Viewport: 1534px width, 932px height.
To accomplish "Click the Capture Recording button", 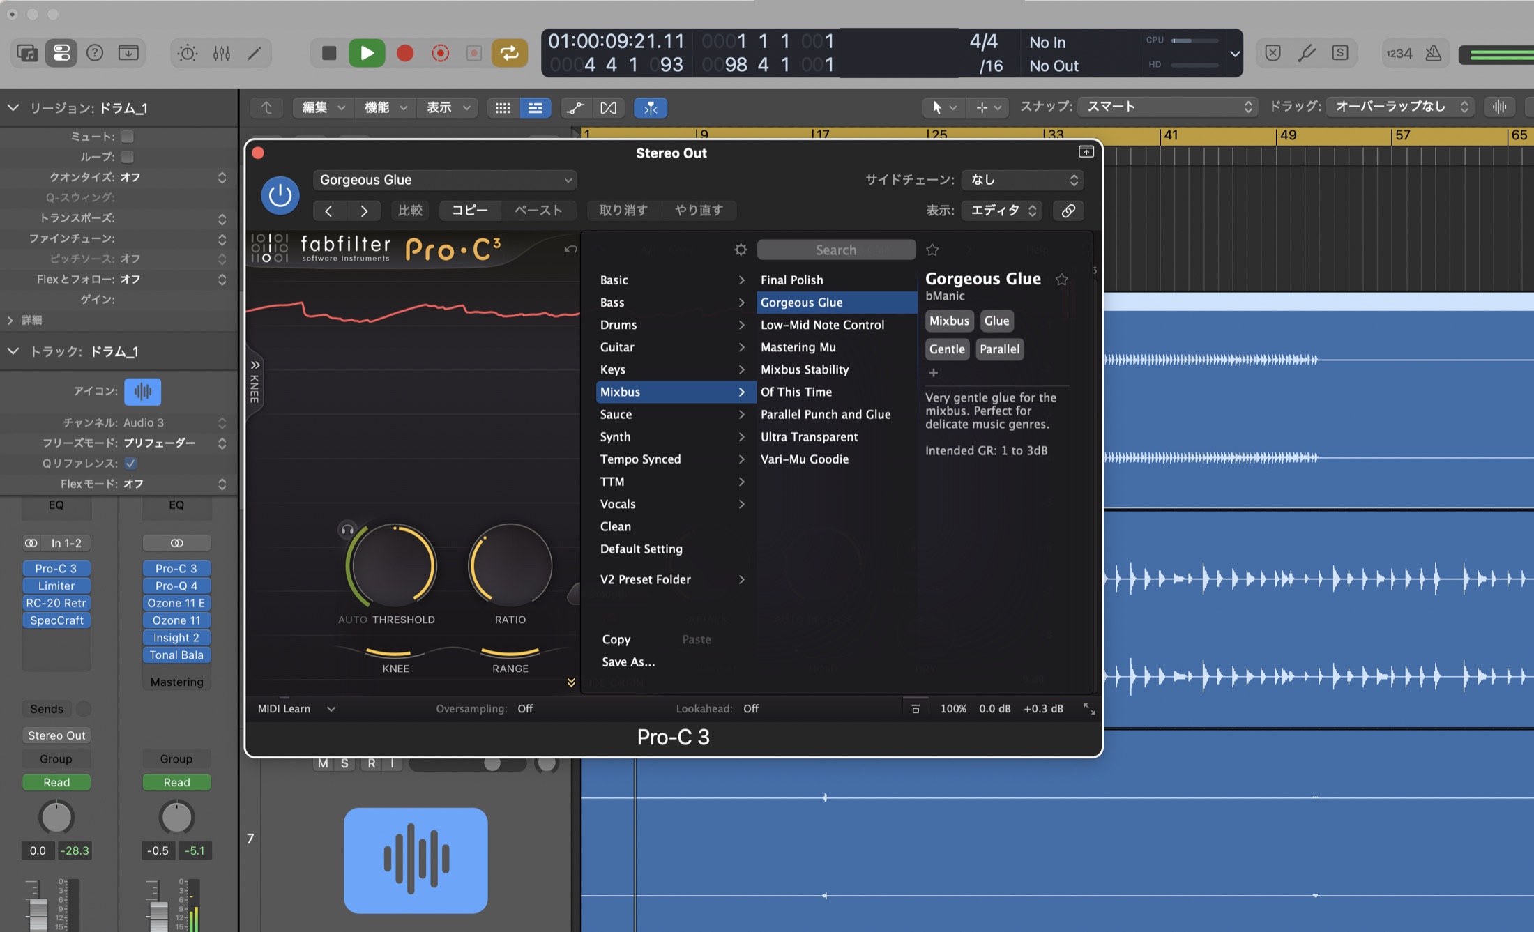I will pos(441,53).
